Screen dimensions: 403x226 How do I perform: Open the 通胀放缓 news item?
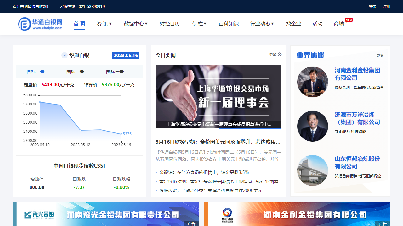[211, 191]
